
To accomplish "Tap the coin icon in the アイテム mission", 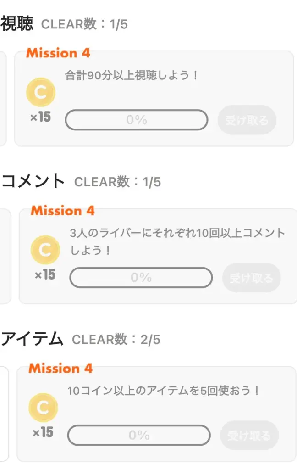I will (43, 408).
